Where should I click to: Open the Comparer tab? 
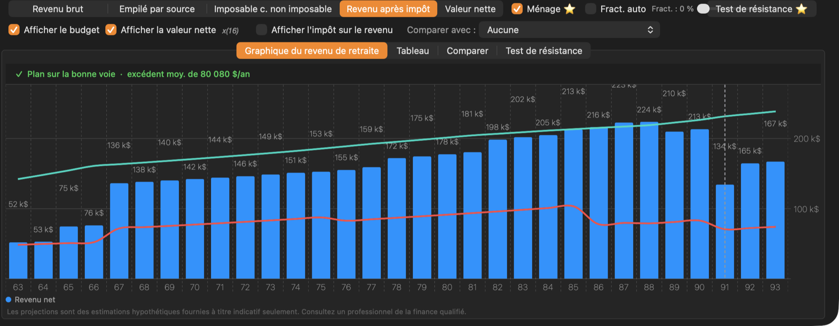coord(467,51)
